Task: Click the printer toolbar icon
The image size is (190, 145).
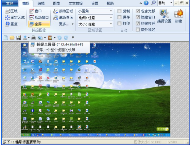Action: point(34,38)
